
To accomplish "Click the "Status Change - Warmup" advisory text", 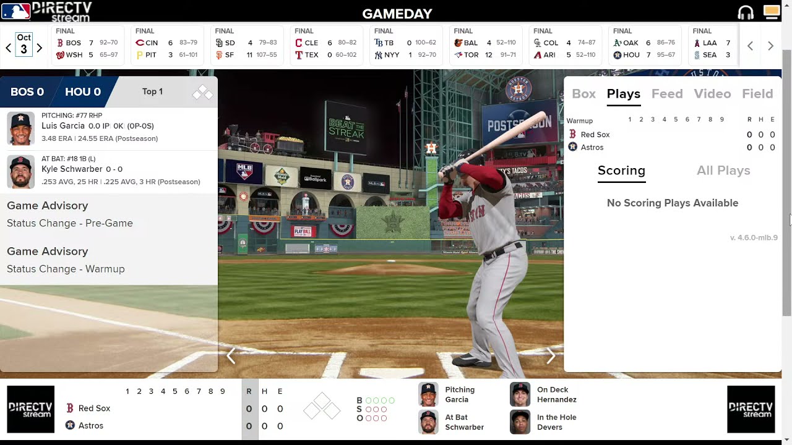I will [66, 269].
